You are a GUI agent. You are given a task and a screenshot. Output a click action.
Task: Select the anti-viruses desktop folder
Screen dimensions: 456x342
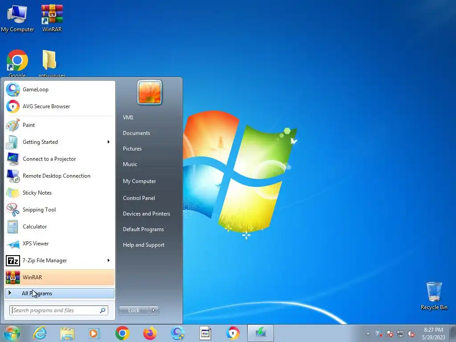tap(52, 63)
